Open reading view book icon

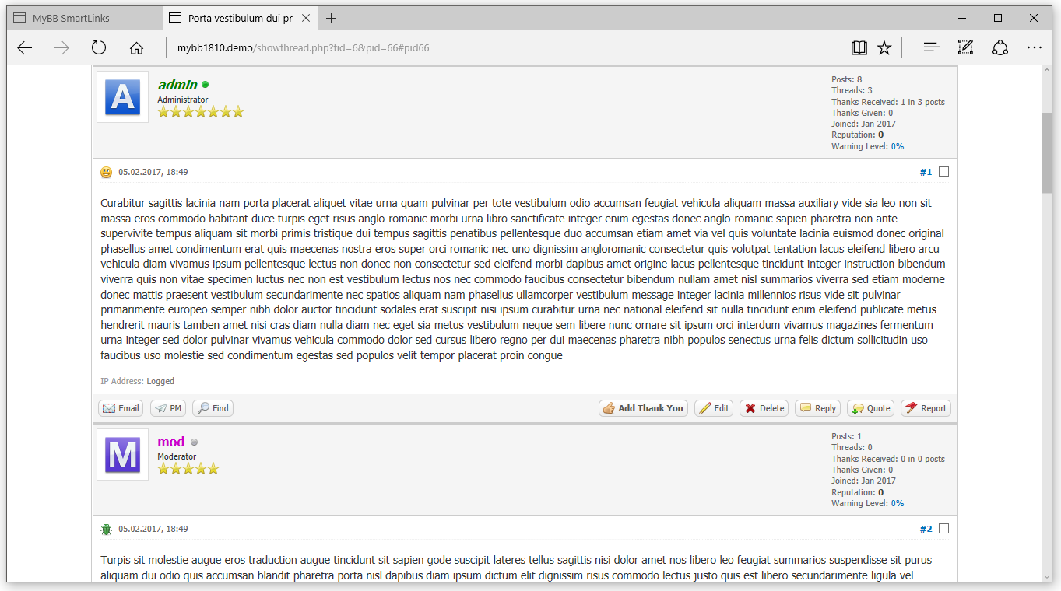859,48
